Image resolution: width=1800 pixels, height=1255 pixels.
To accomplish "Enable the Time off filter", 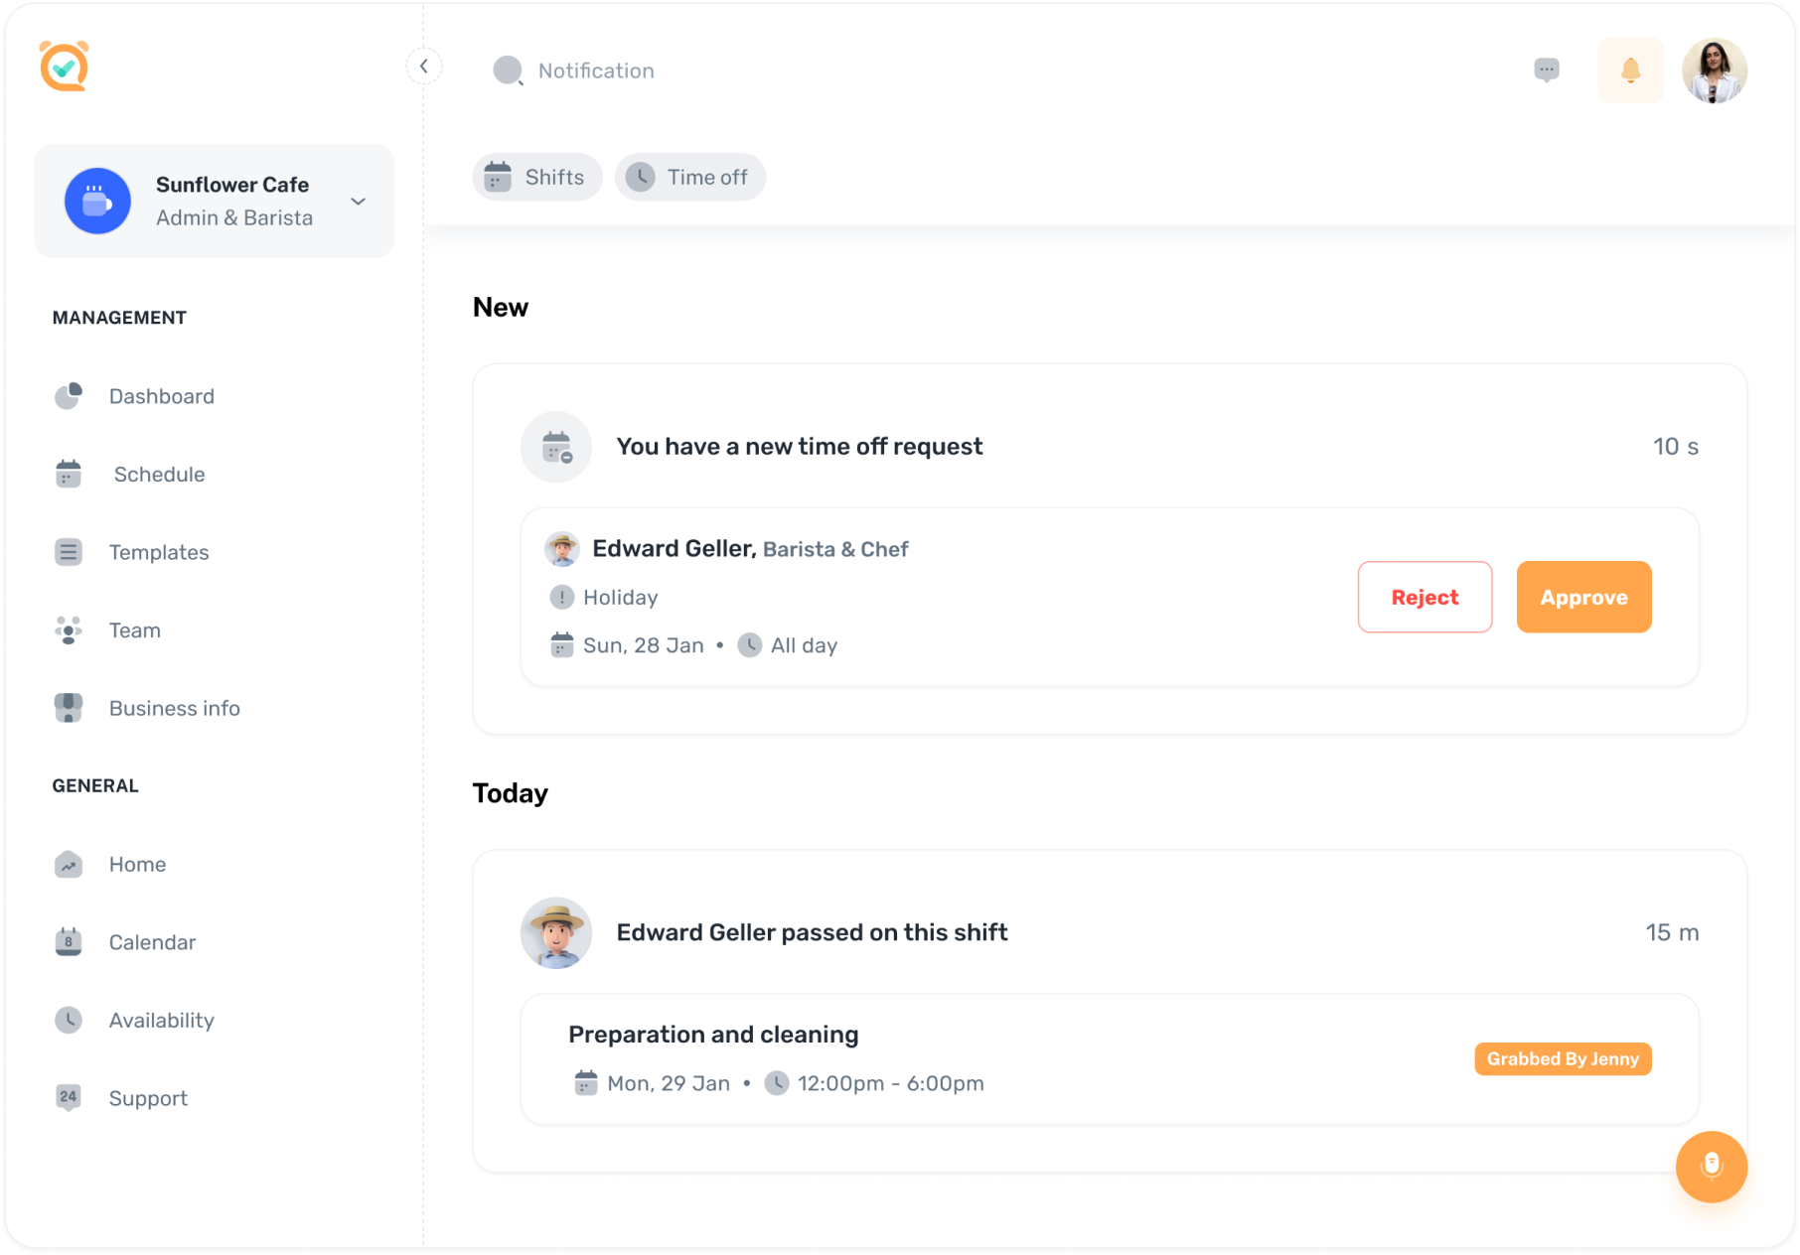I will point(690,177).
